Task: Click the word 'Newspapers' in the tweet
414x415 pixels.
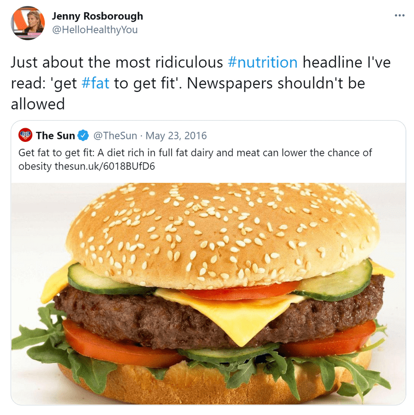Action: [230, 83]
